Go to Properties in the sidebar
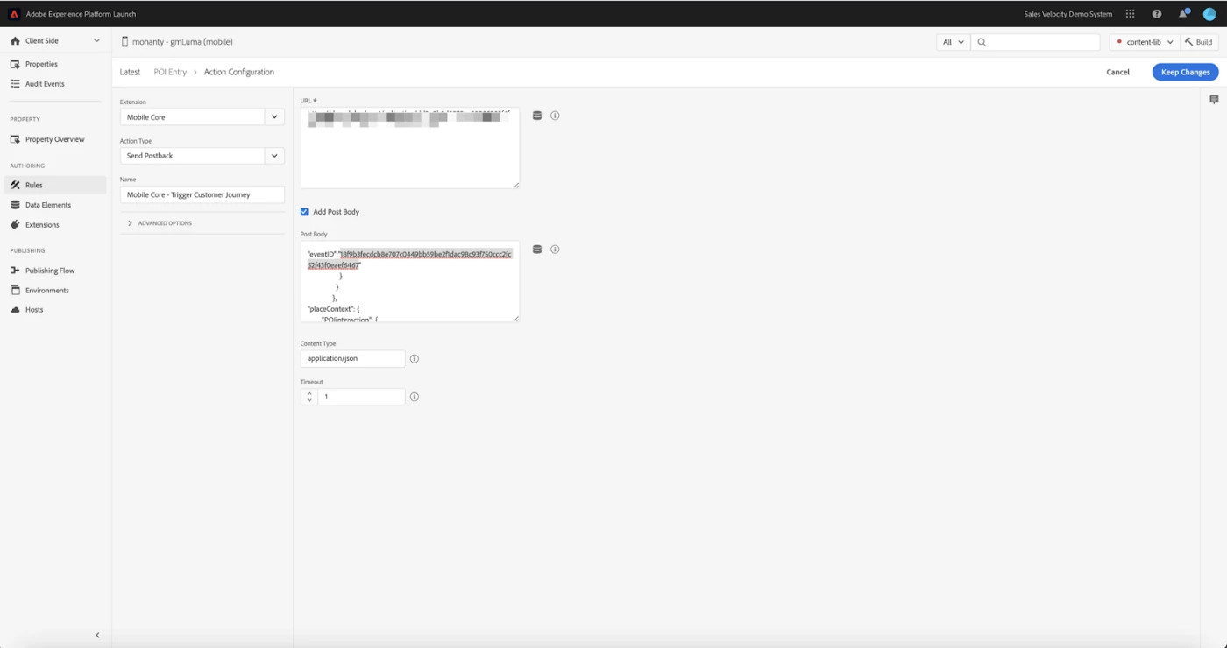Image resolution: width=1227 pixels, height=648 pixels. tap(41, 64)
